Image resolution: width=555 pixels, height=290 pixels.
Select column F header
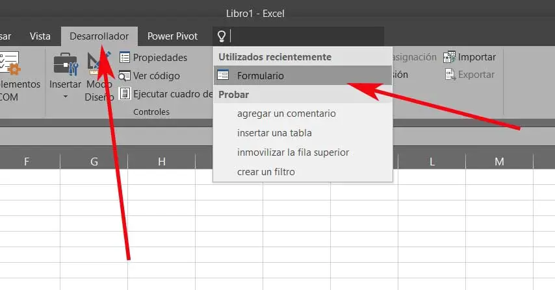pyautogui.click(x=27, y=162)
